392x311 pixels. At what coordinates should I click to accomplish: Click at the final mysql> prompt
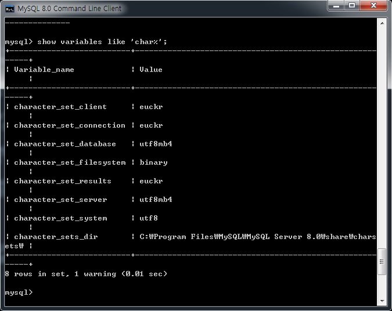point(19,292)
